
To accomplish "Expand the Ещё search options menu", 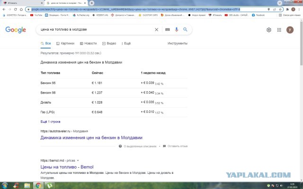I will pyautogui.click(x=126, y=43).
